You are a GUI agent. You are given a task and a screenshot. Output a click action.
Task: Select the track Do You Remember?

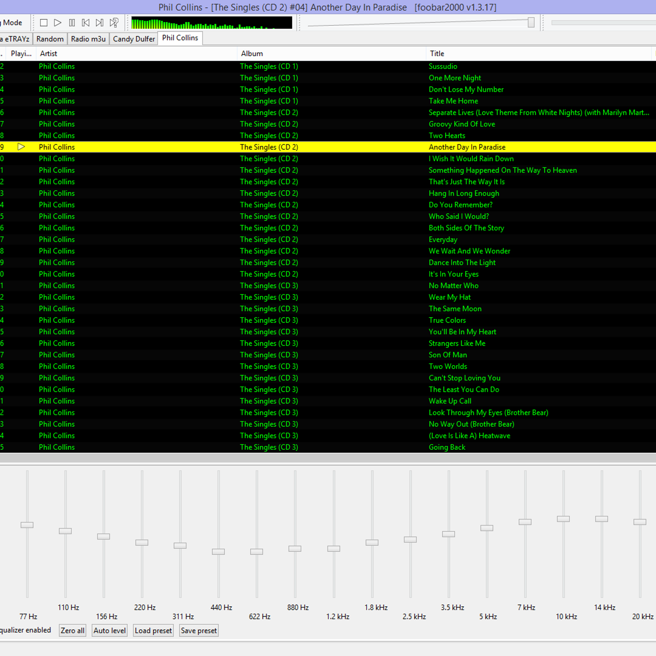pos(328,205)
